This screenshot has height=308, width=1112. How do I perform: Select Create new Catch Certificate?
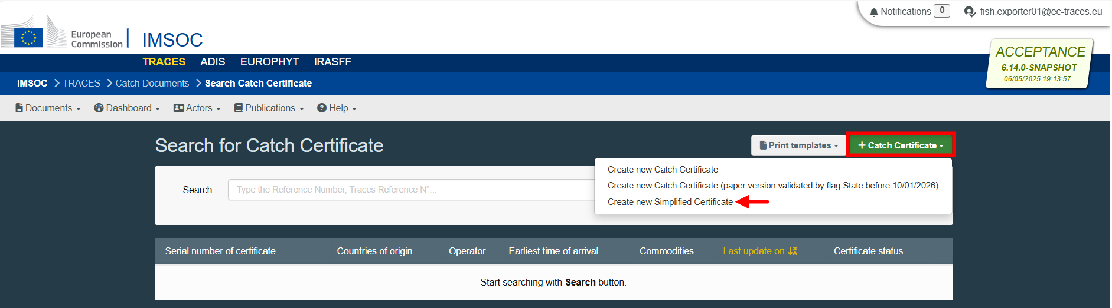tap(663, 170)
